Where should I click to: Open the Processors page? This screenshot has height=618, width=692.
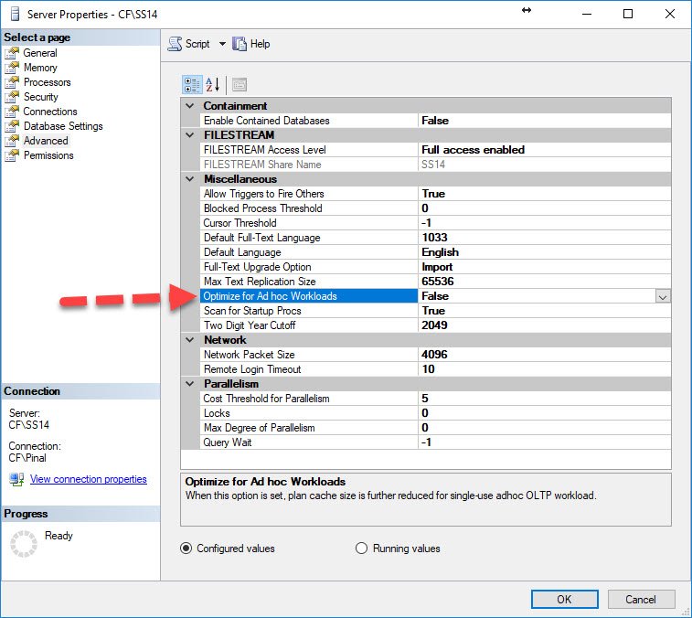(x=48, y=82)
